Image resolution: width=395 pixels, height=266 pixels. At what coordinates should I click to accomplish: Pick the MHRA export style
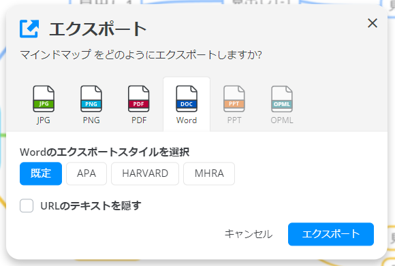coord(209,173)
